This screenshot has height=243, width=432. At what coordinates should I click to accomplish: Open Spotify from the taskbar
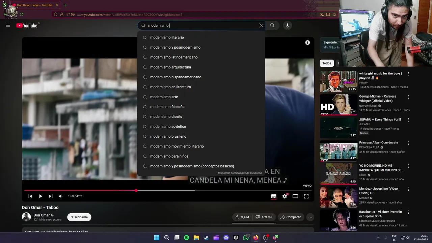pyautogui.click(x=186, y=238)
